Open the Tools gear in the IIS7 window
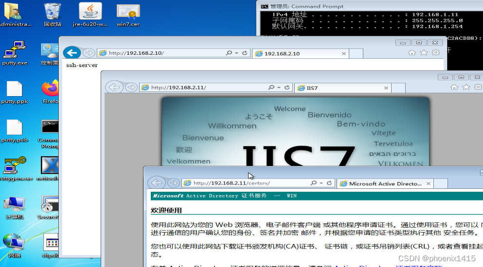Image resolution: width=483 pixels, height=267 pixels. pos(478,87)
